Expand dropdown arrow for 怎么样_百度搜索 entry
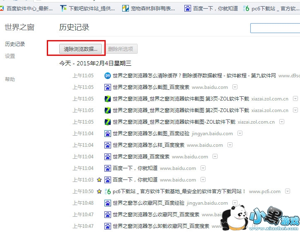 (230, 145)
